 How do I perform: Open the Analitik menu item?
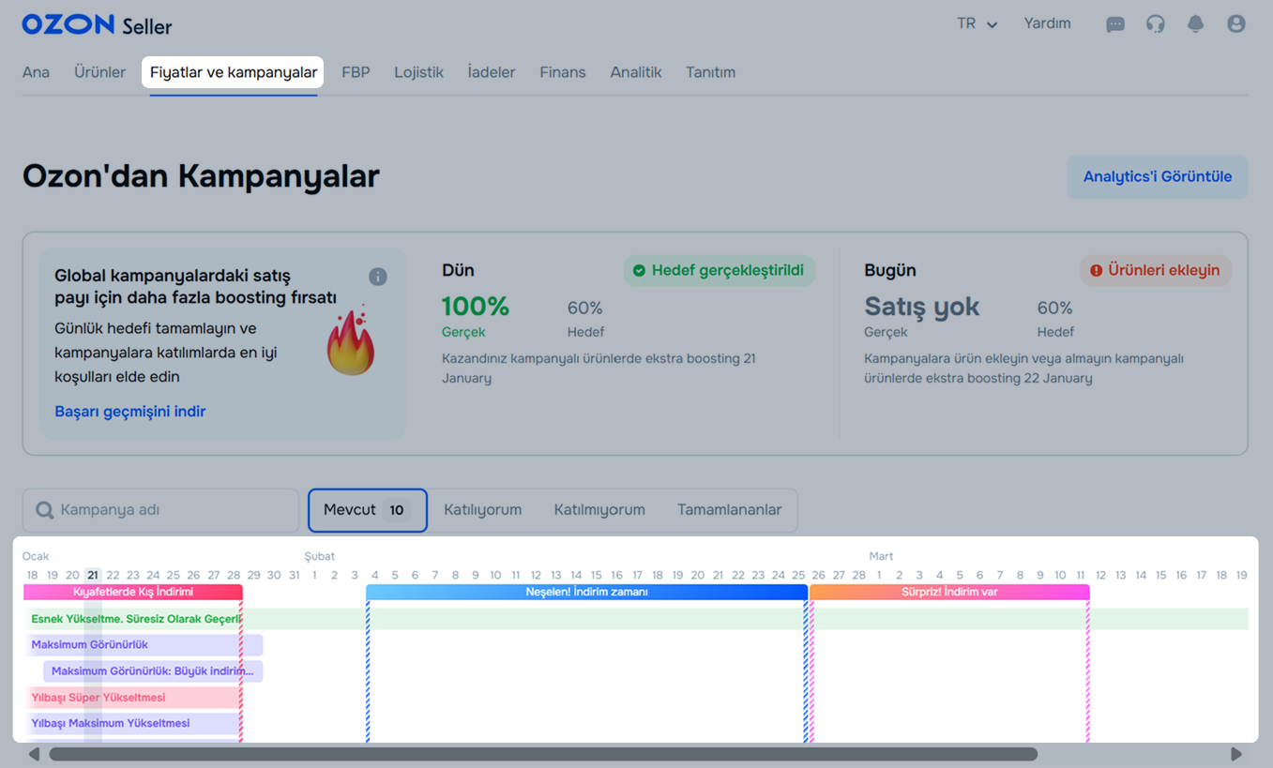(x=636, y=72)
